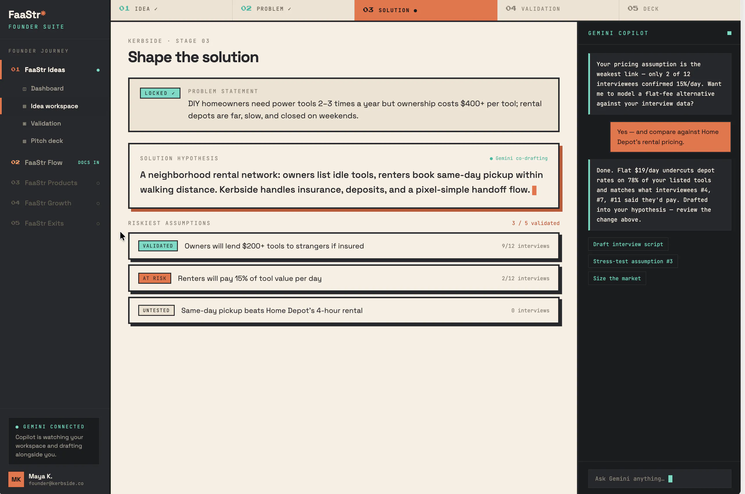Viewport: 745px width, 494px height.
Task: Click the orange Yes reply message
Action: (670, 137)
